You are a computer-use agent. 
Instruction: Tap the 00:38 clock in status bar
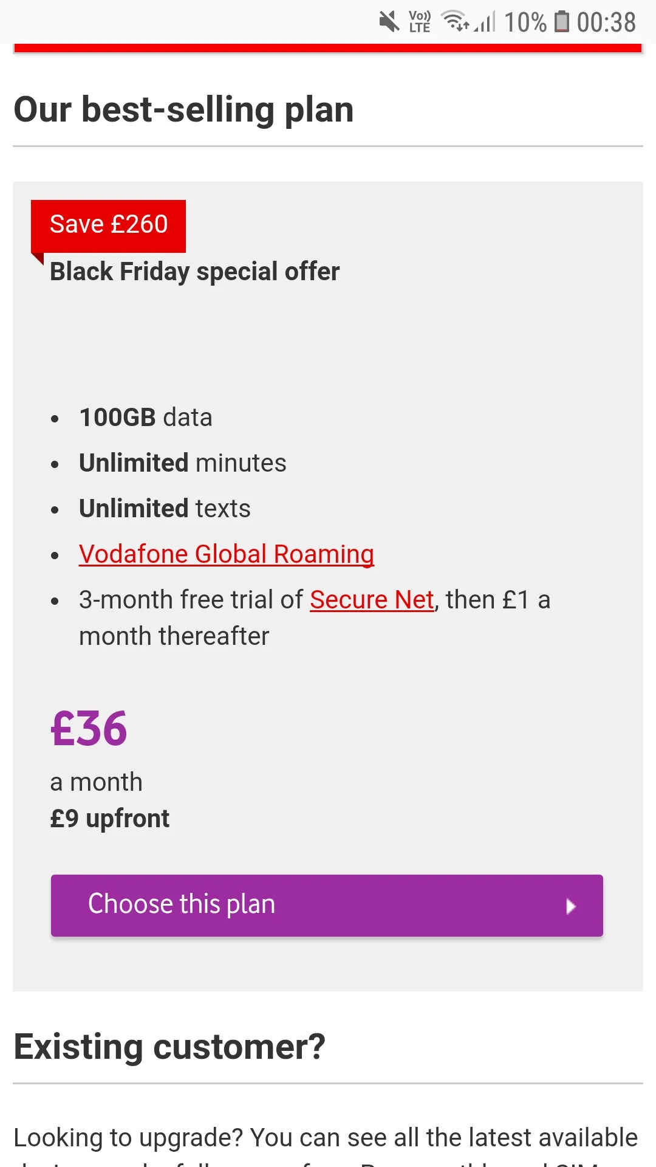(606, 22)
